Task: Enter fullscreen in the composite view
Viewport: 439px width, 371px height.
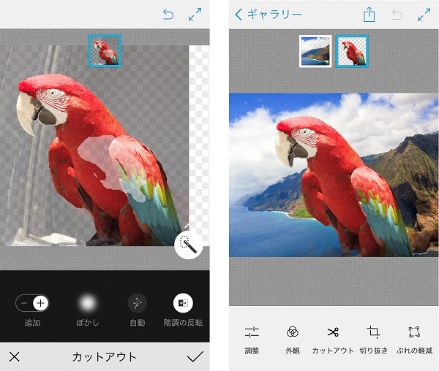Action: pyautogui.click(x=424, y=15)
